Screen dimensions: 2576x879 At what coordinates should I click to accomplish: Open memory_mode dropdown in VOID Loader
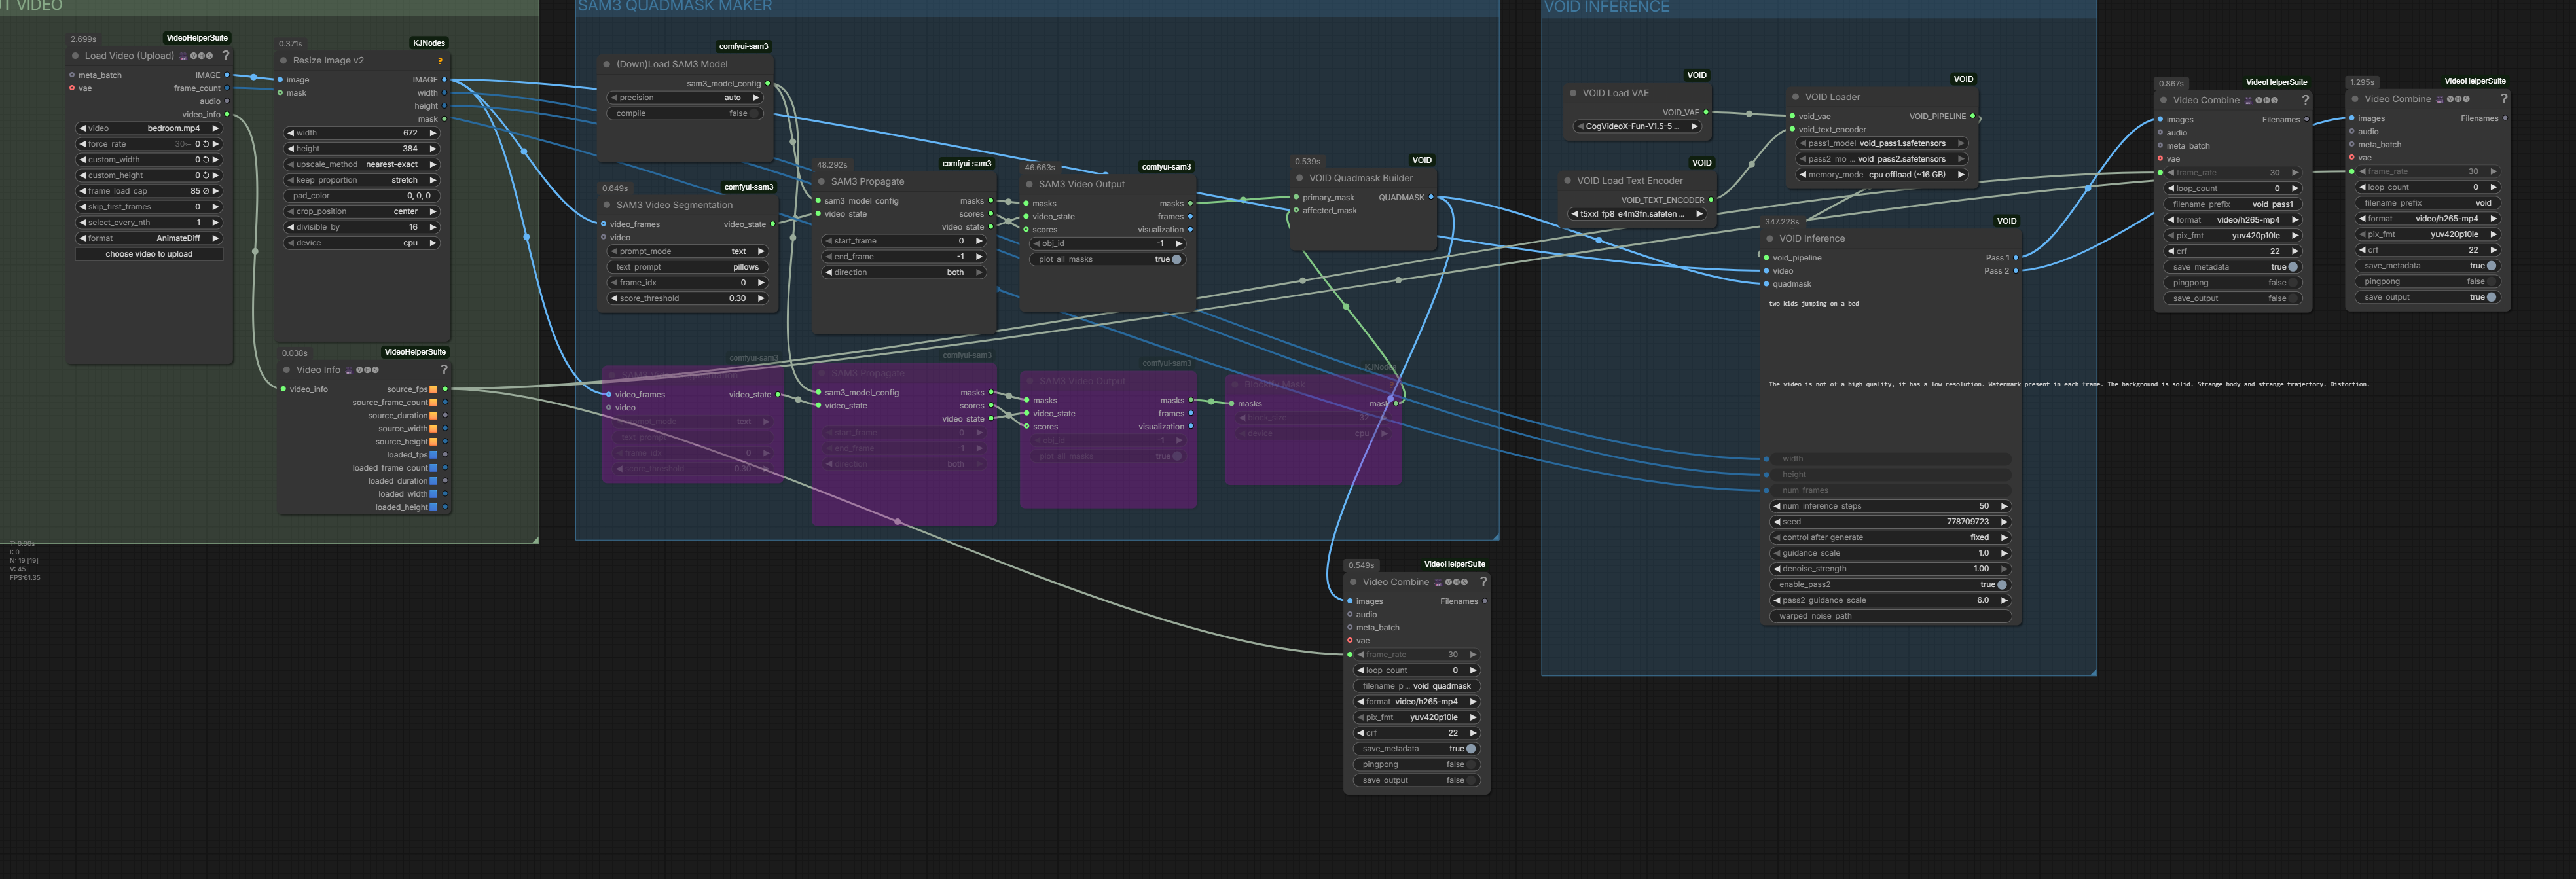pyautogui.click(x=1883, y=175)
